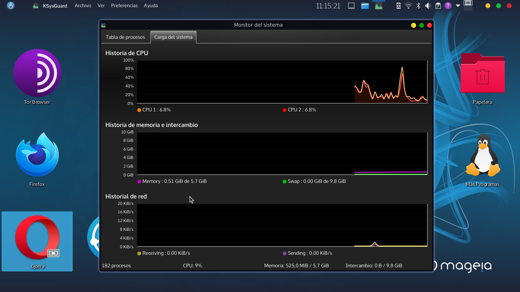Image resolution: width=520 pixels, height=292 pixels.
Task: Click the "CPU 2 : 6.8%" legend label
Action: tap(302, 110)
